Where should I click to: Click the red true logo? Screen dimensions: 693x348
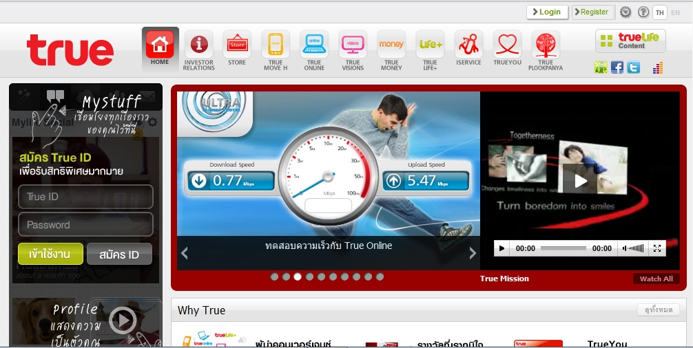pyautogui.click(x=70, y=50)
